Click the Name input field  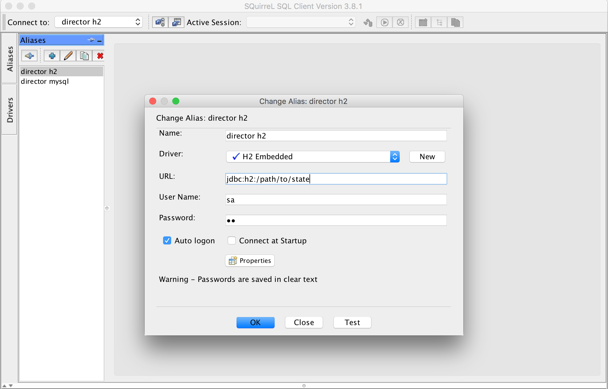tap(336, 136)
